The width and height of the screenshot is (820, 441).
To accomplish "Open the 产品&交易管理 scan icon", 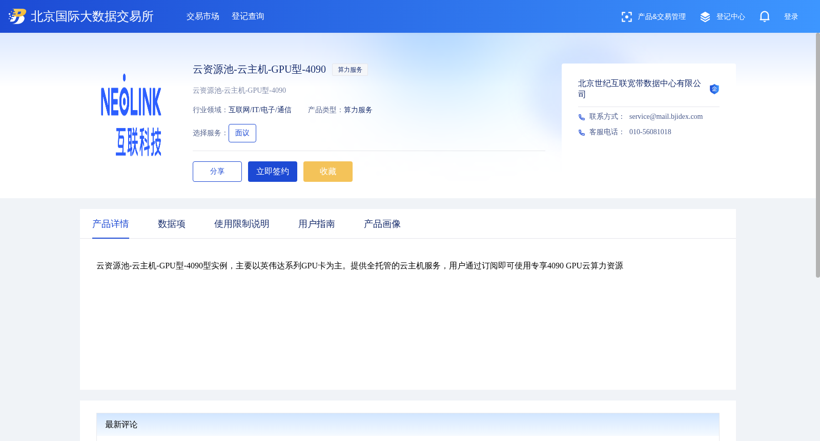I will point(626,17).
